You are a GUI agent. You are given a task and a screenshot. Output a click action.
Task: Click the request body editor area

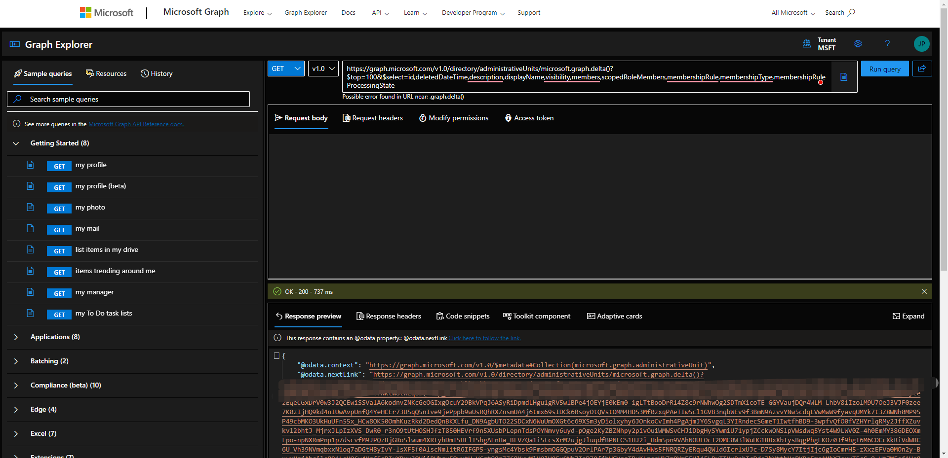[599, 206]
